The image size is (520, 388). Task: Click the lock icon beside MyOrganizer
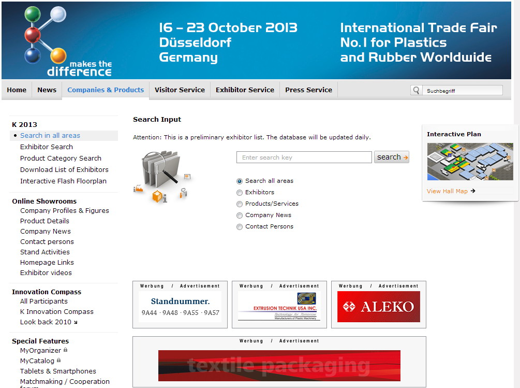click(66, 350)
